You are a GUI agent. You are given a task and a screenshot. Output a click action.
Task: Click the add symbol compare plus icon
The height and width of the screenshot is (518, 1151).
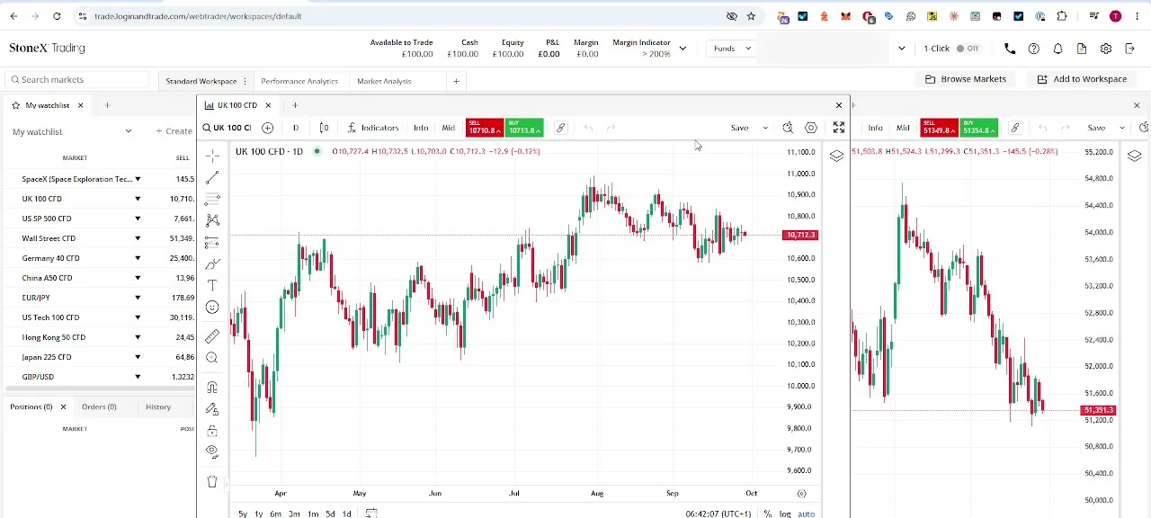267,128
